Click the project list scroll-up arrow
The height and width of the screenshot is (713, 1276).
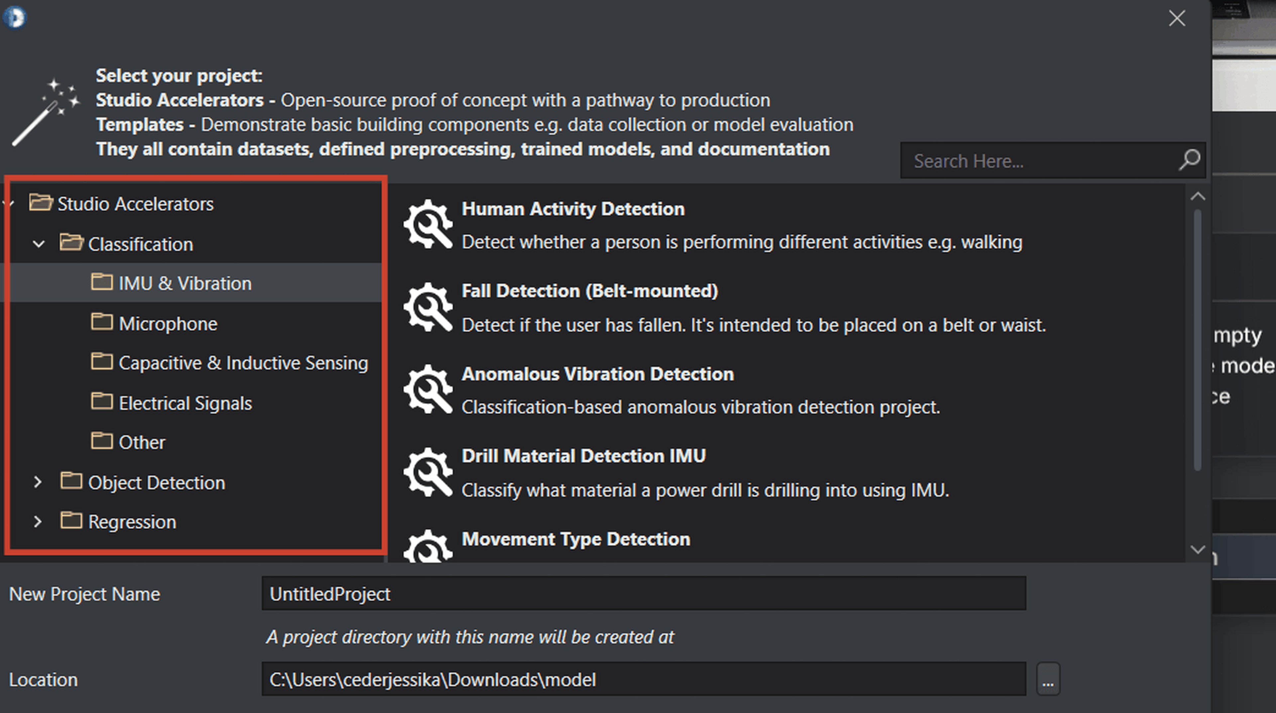pyautogui.click(x=1198, y=196)
